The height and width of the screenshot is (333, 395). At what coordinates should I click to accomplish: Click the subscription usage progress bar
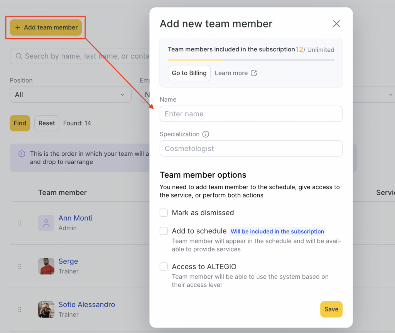point(251,60)
